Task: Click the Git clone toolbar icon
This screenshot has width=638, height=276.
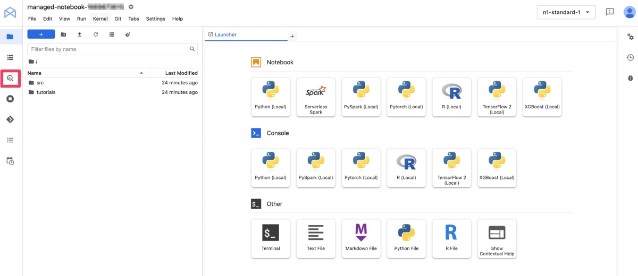Action: click(x=128, y=34)
